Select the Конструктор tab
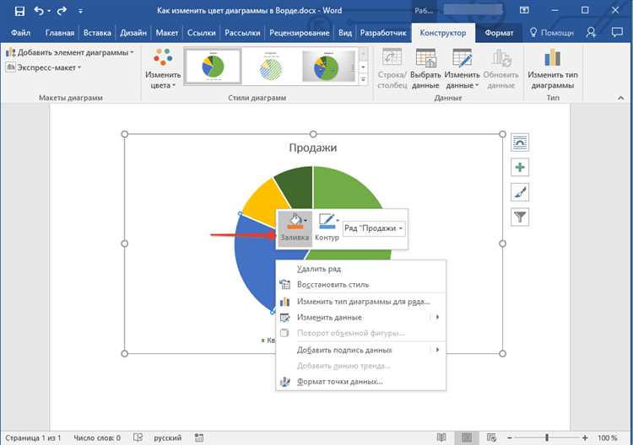 coord(443,33)
